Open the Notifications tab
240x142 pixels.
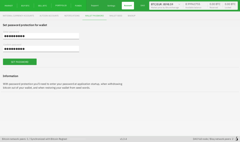(x=72, y=16)
